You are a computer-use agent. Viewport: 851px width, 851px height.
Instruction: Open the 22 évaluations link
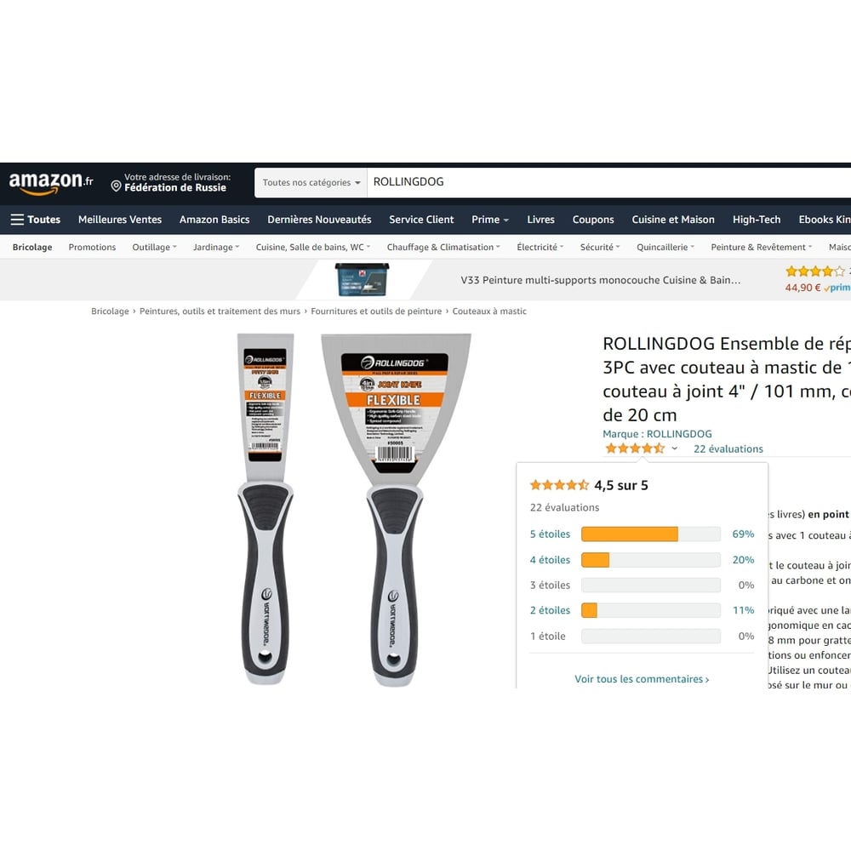click(x=728, y=448)
